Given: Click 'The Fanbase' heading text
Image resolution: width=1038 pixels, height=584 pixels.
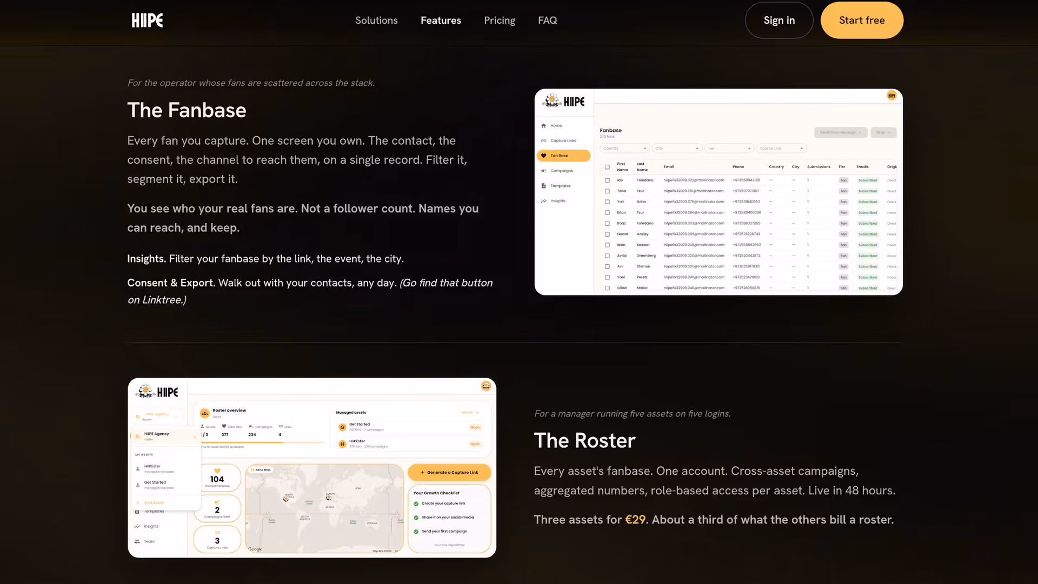Looking at the screenshot, I should tap(187, 110).
